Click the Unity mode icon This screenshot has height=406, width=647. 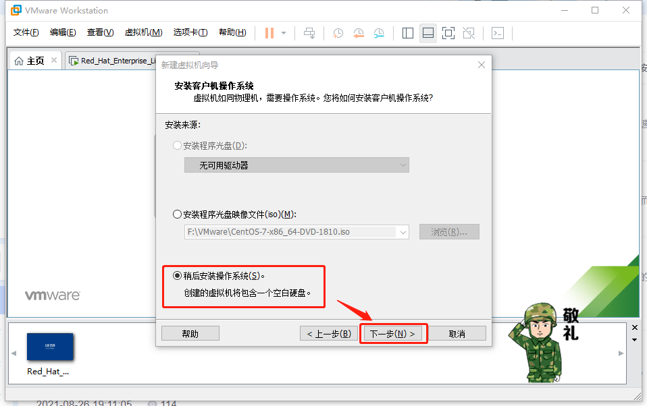[x=469, y=33]
